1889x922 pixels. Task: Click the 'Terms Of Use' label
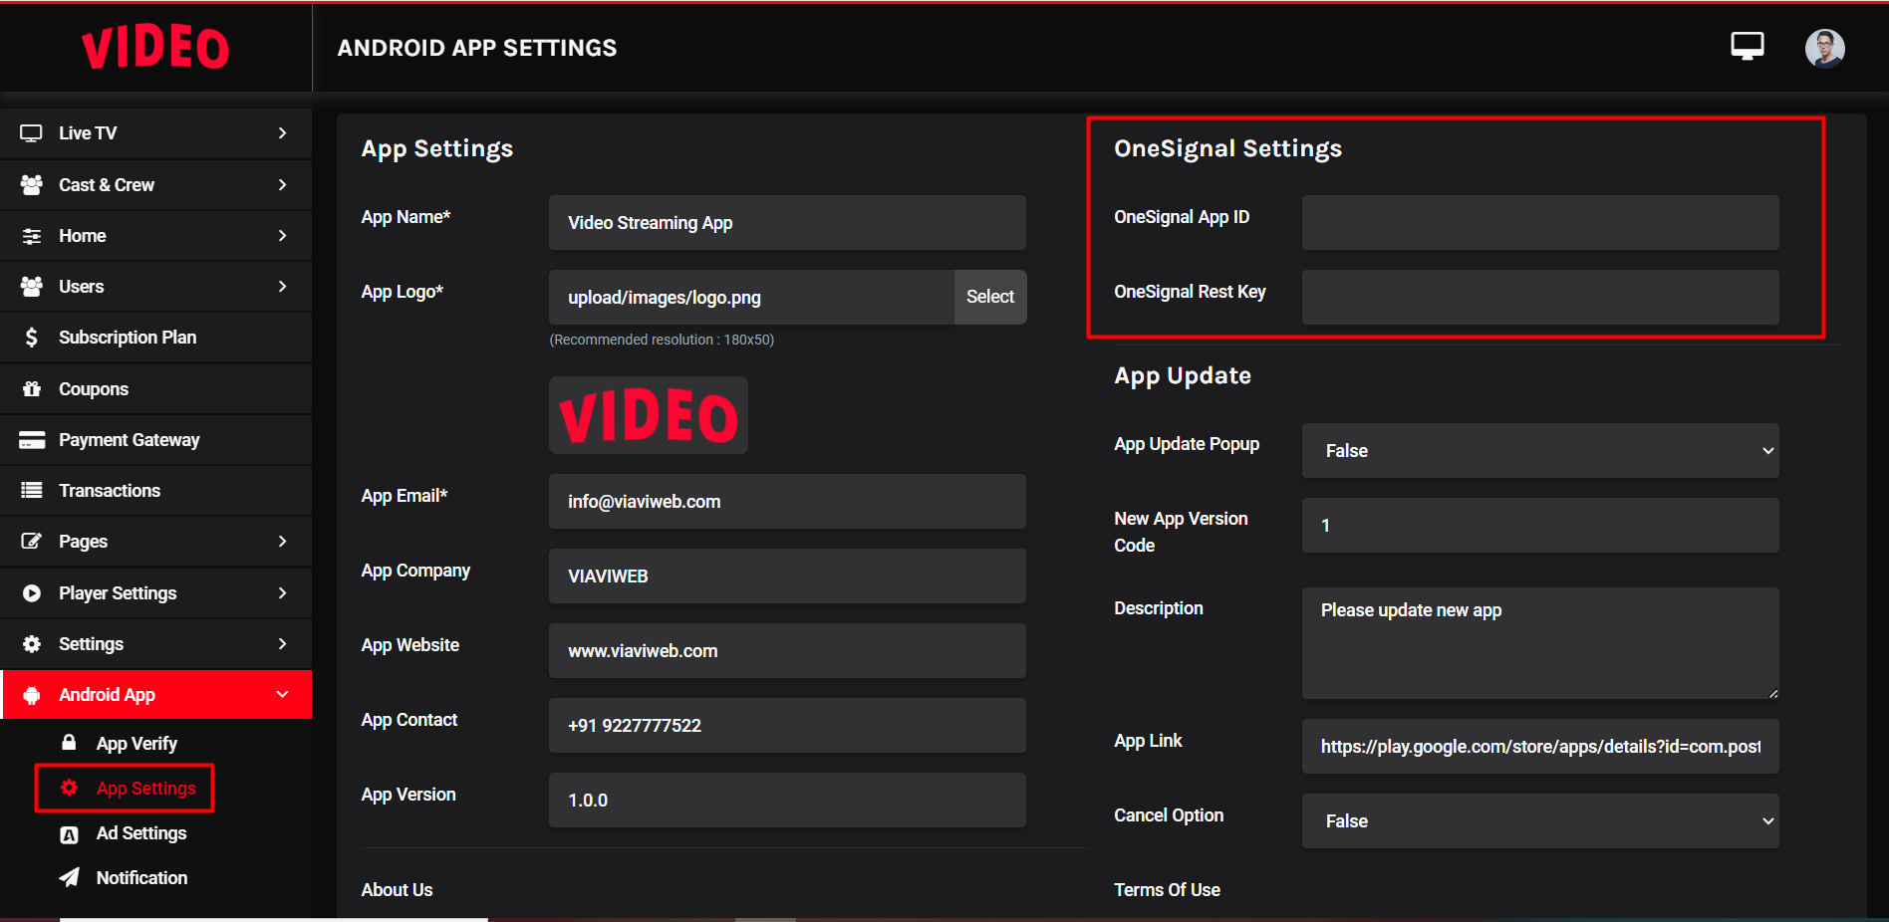[x=1167, y=890]
